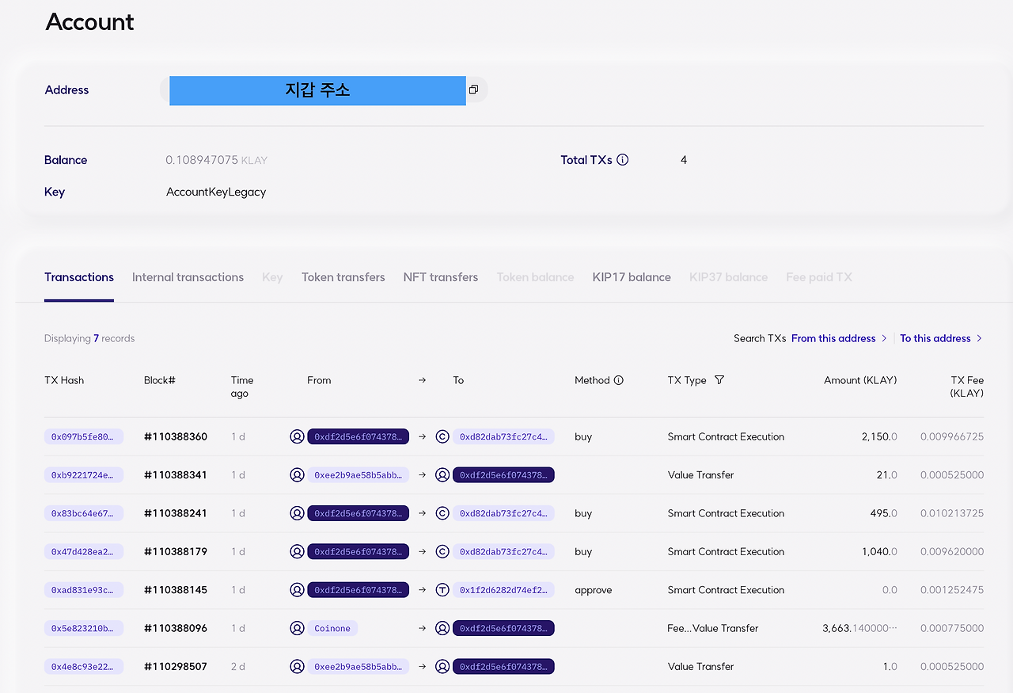Open transaction hash 0x5e823210b…
Screen dimensions: 1013x693
click(84, 628)
